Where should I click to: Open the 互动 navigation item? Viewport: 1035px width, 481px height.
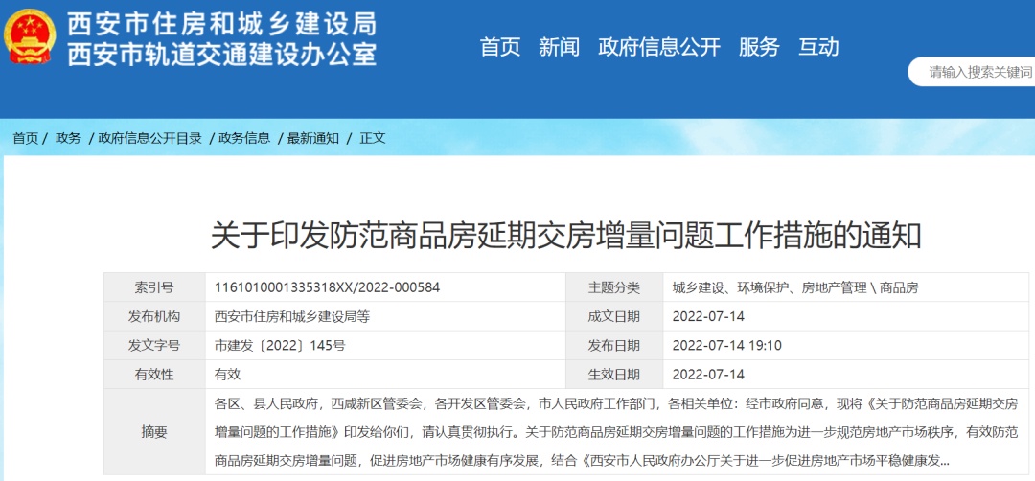coord(818,47)
